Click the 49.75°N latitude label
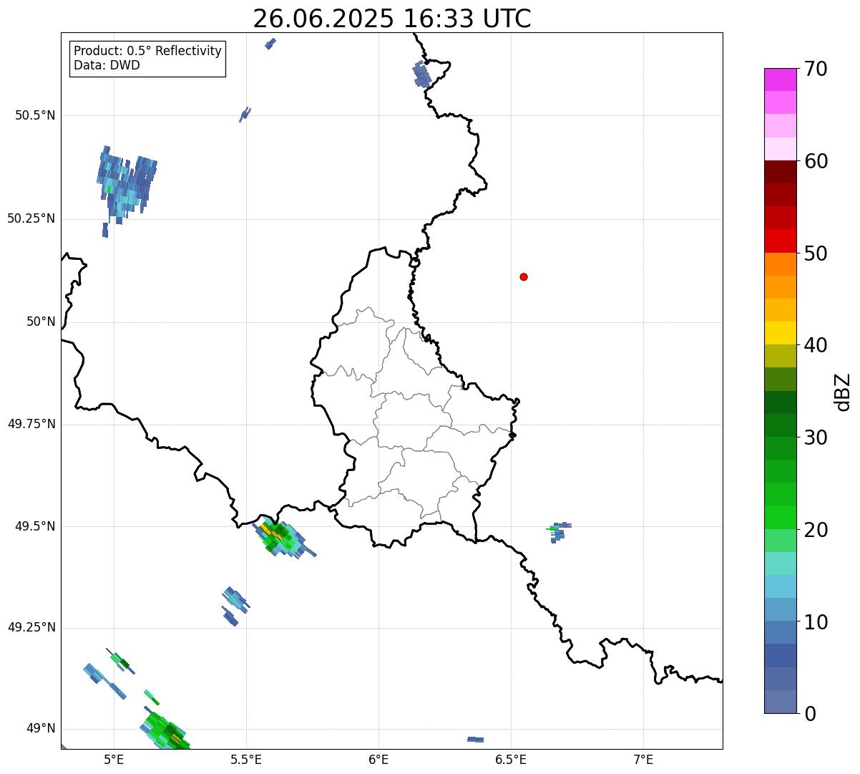This screenshot has height=774, width=860. point(31,424)
